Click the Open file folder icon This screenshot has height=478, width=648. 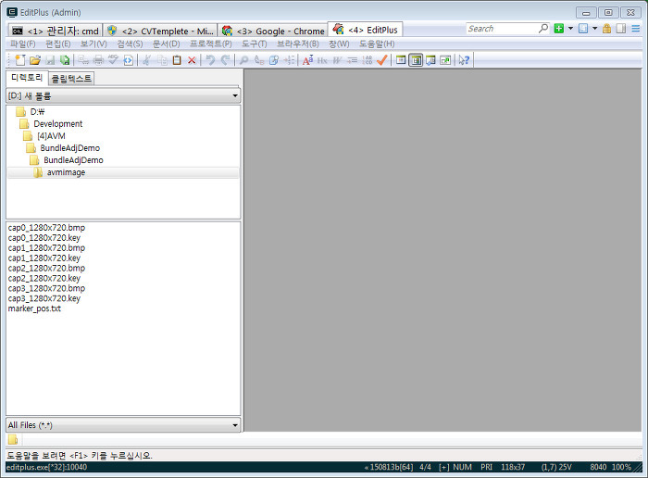click(x=35, y=60)
